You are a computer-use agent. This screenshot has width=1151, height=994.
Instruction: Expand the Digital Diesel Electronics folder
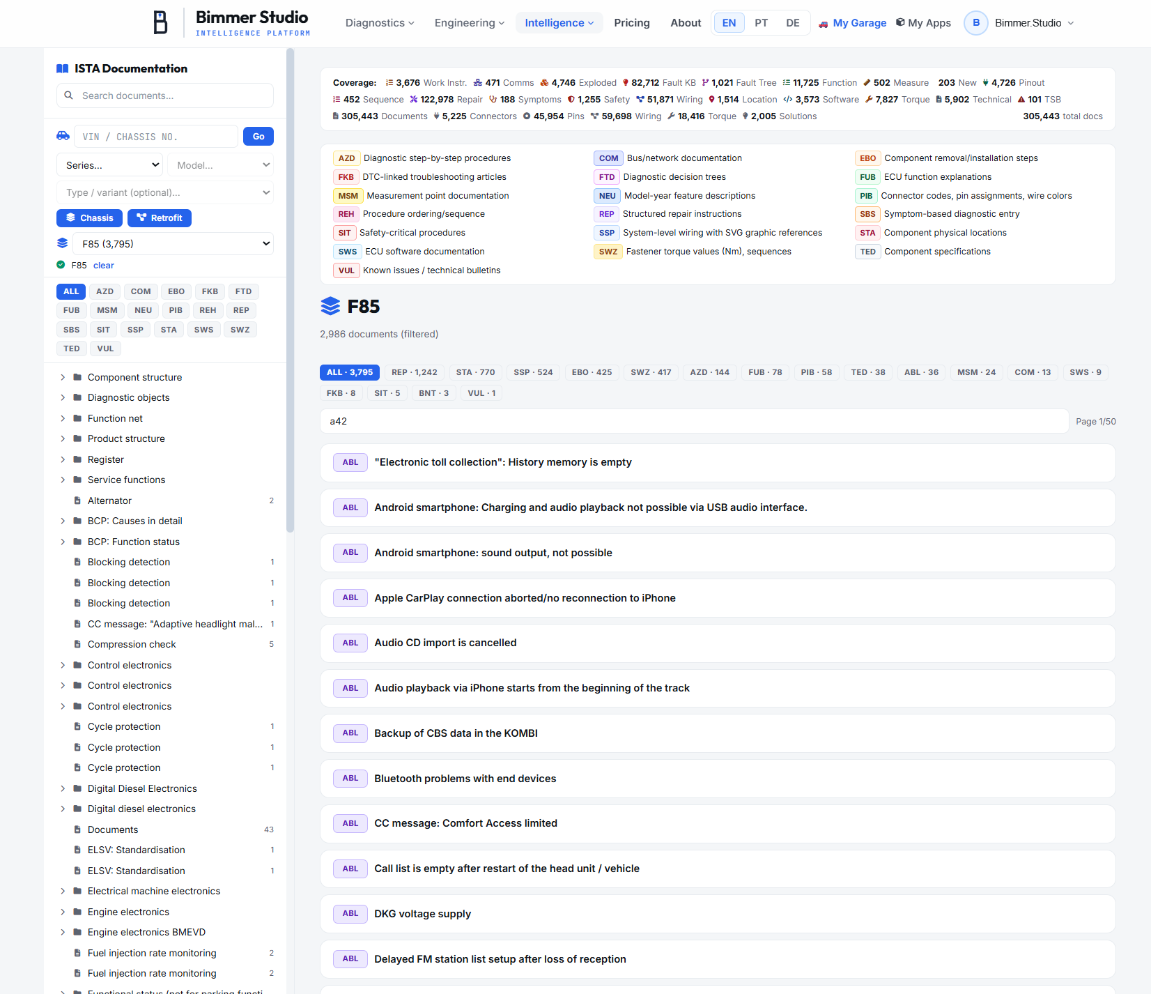(x=63, y=788)
